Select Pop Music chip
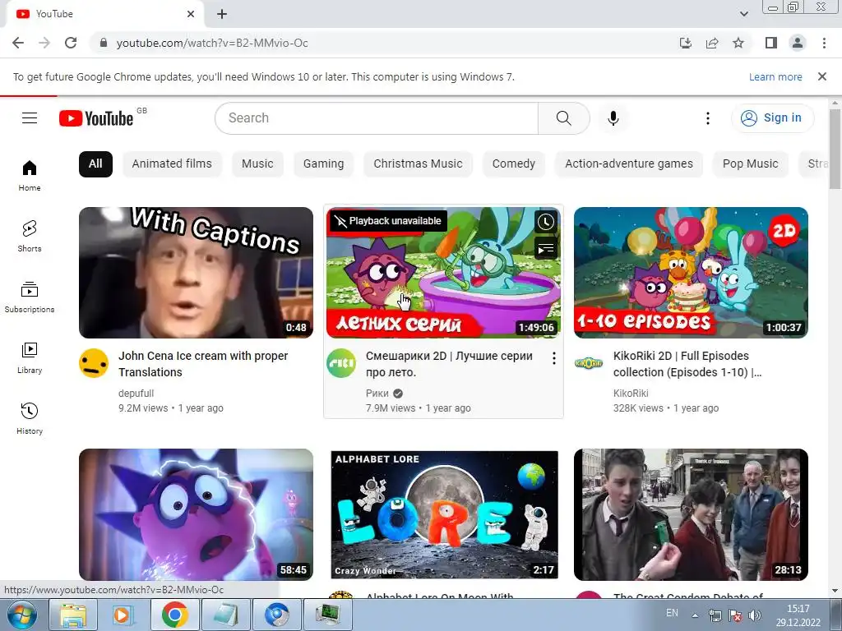The height and width of the screenshot is (631, 842). (750, 164)
